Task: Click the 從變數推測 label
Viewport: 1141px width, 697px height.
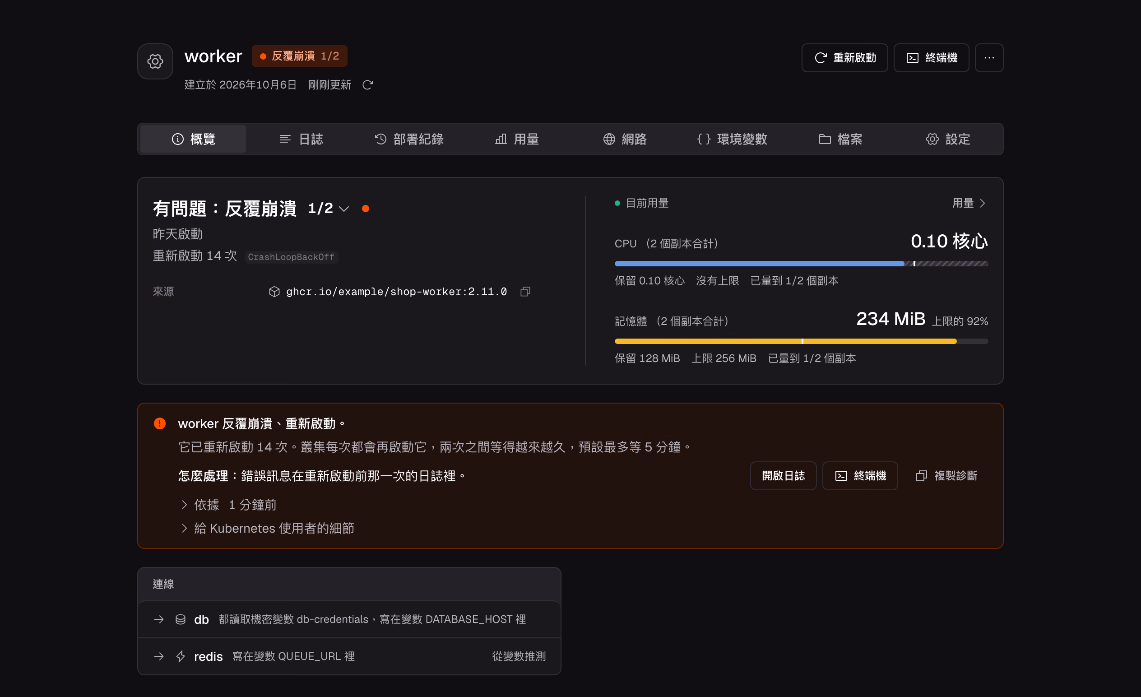Action: [519, 657]
